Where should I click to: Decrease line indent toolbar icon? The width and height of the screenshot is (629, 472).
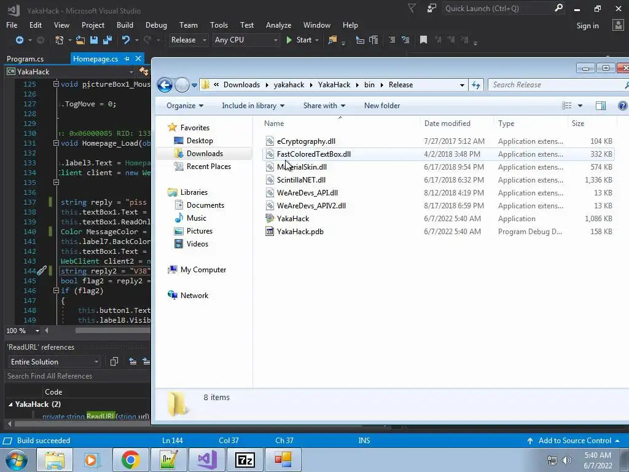[x=392, y=40]
